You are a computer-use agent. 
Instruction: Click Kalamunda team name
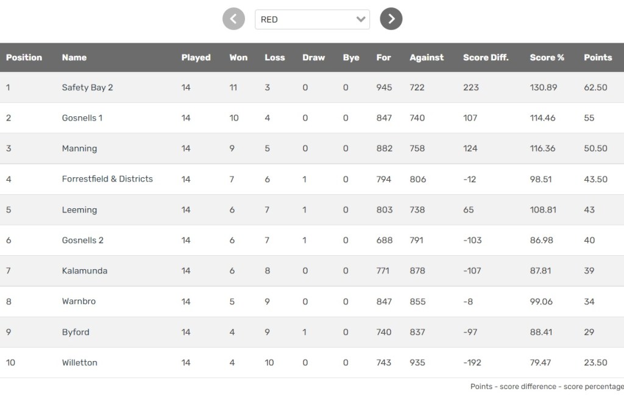click(x=85, y=271)
